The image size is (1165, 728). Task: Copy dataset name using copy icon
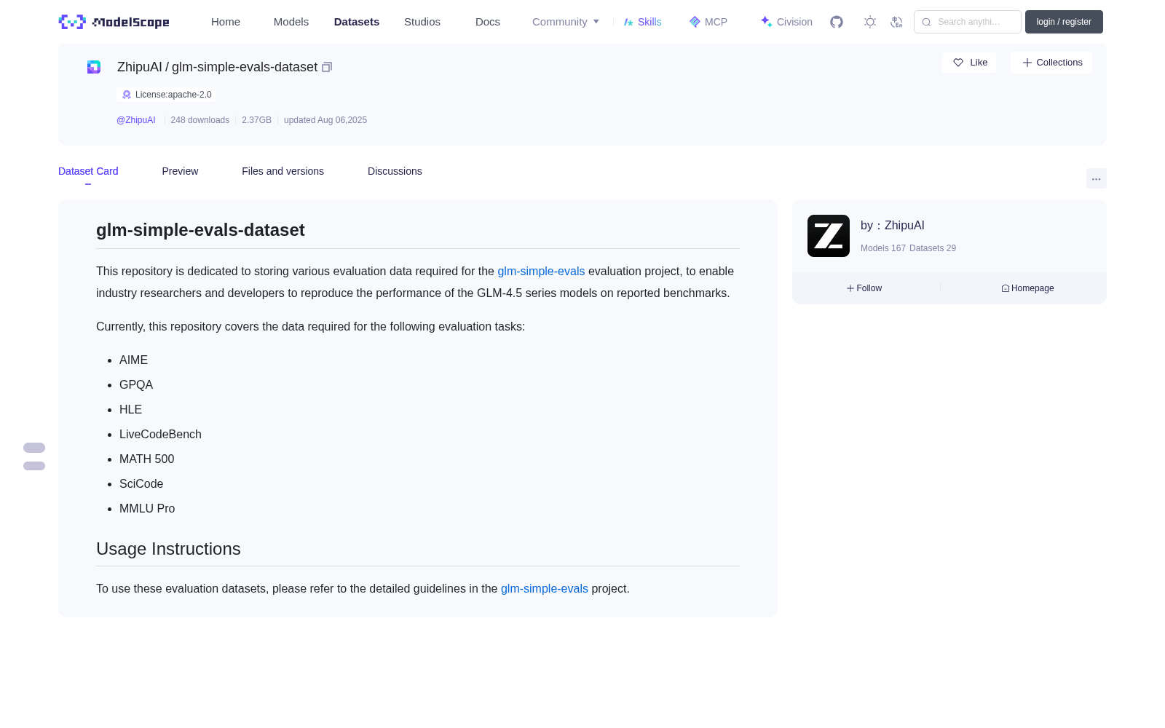coord(327,67)
